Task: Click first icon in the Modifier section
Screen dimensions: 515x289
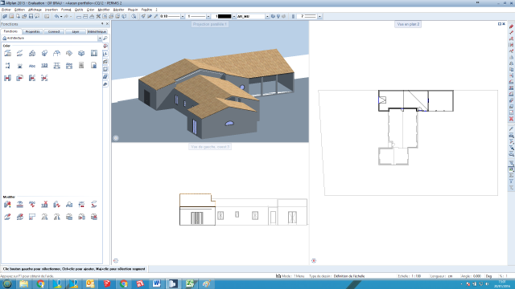Action: click(7, 205)
